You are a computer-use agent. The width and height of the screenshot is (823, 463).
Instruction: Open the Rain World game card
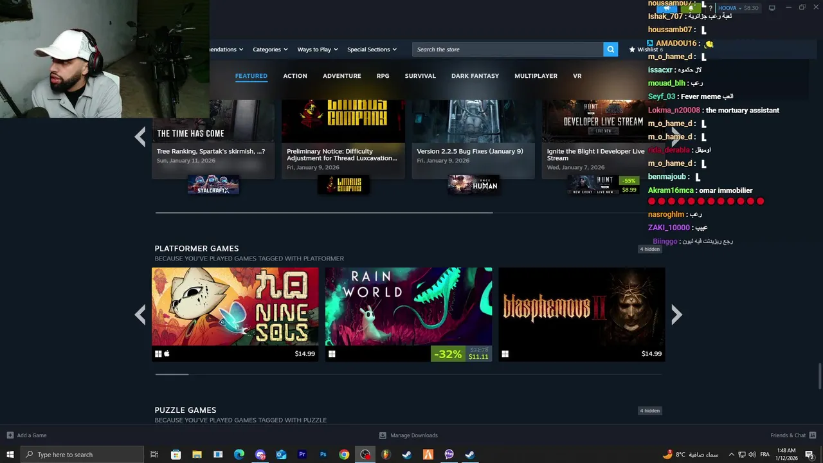(408, 314)
